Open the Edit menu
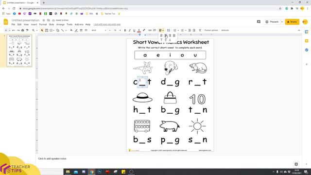The width and height of the screenshot is (311, 175). click(19, 24)
